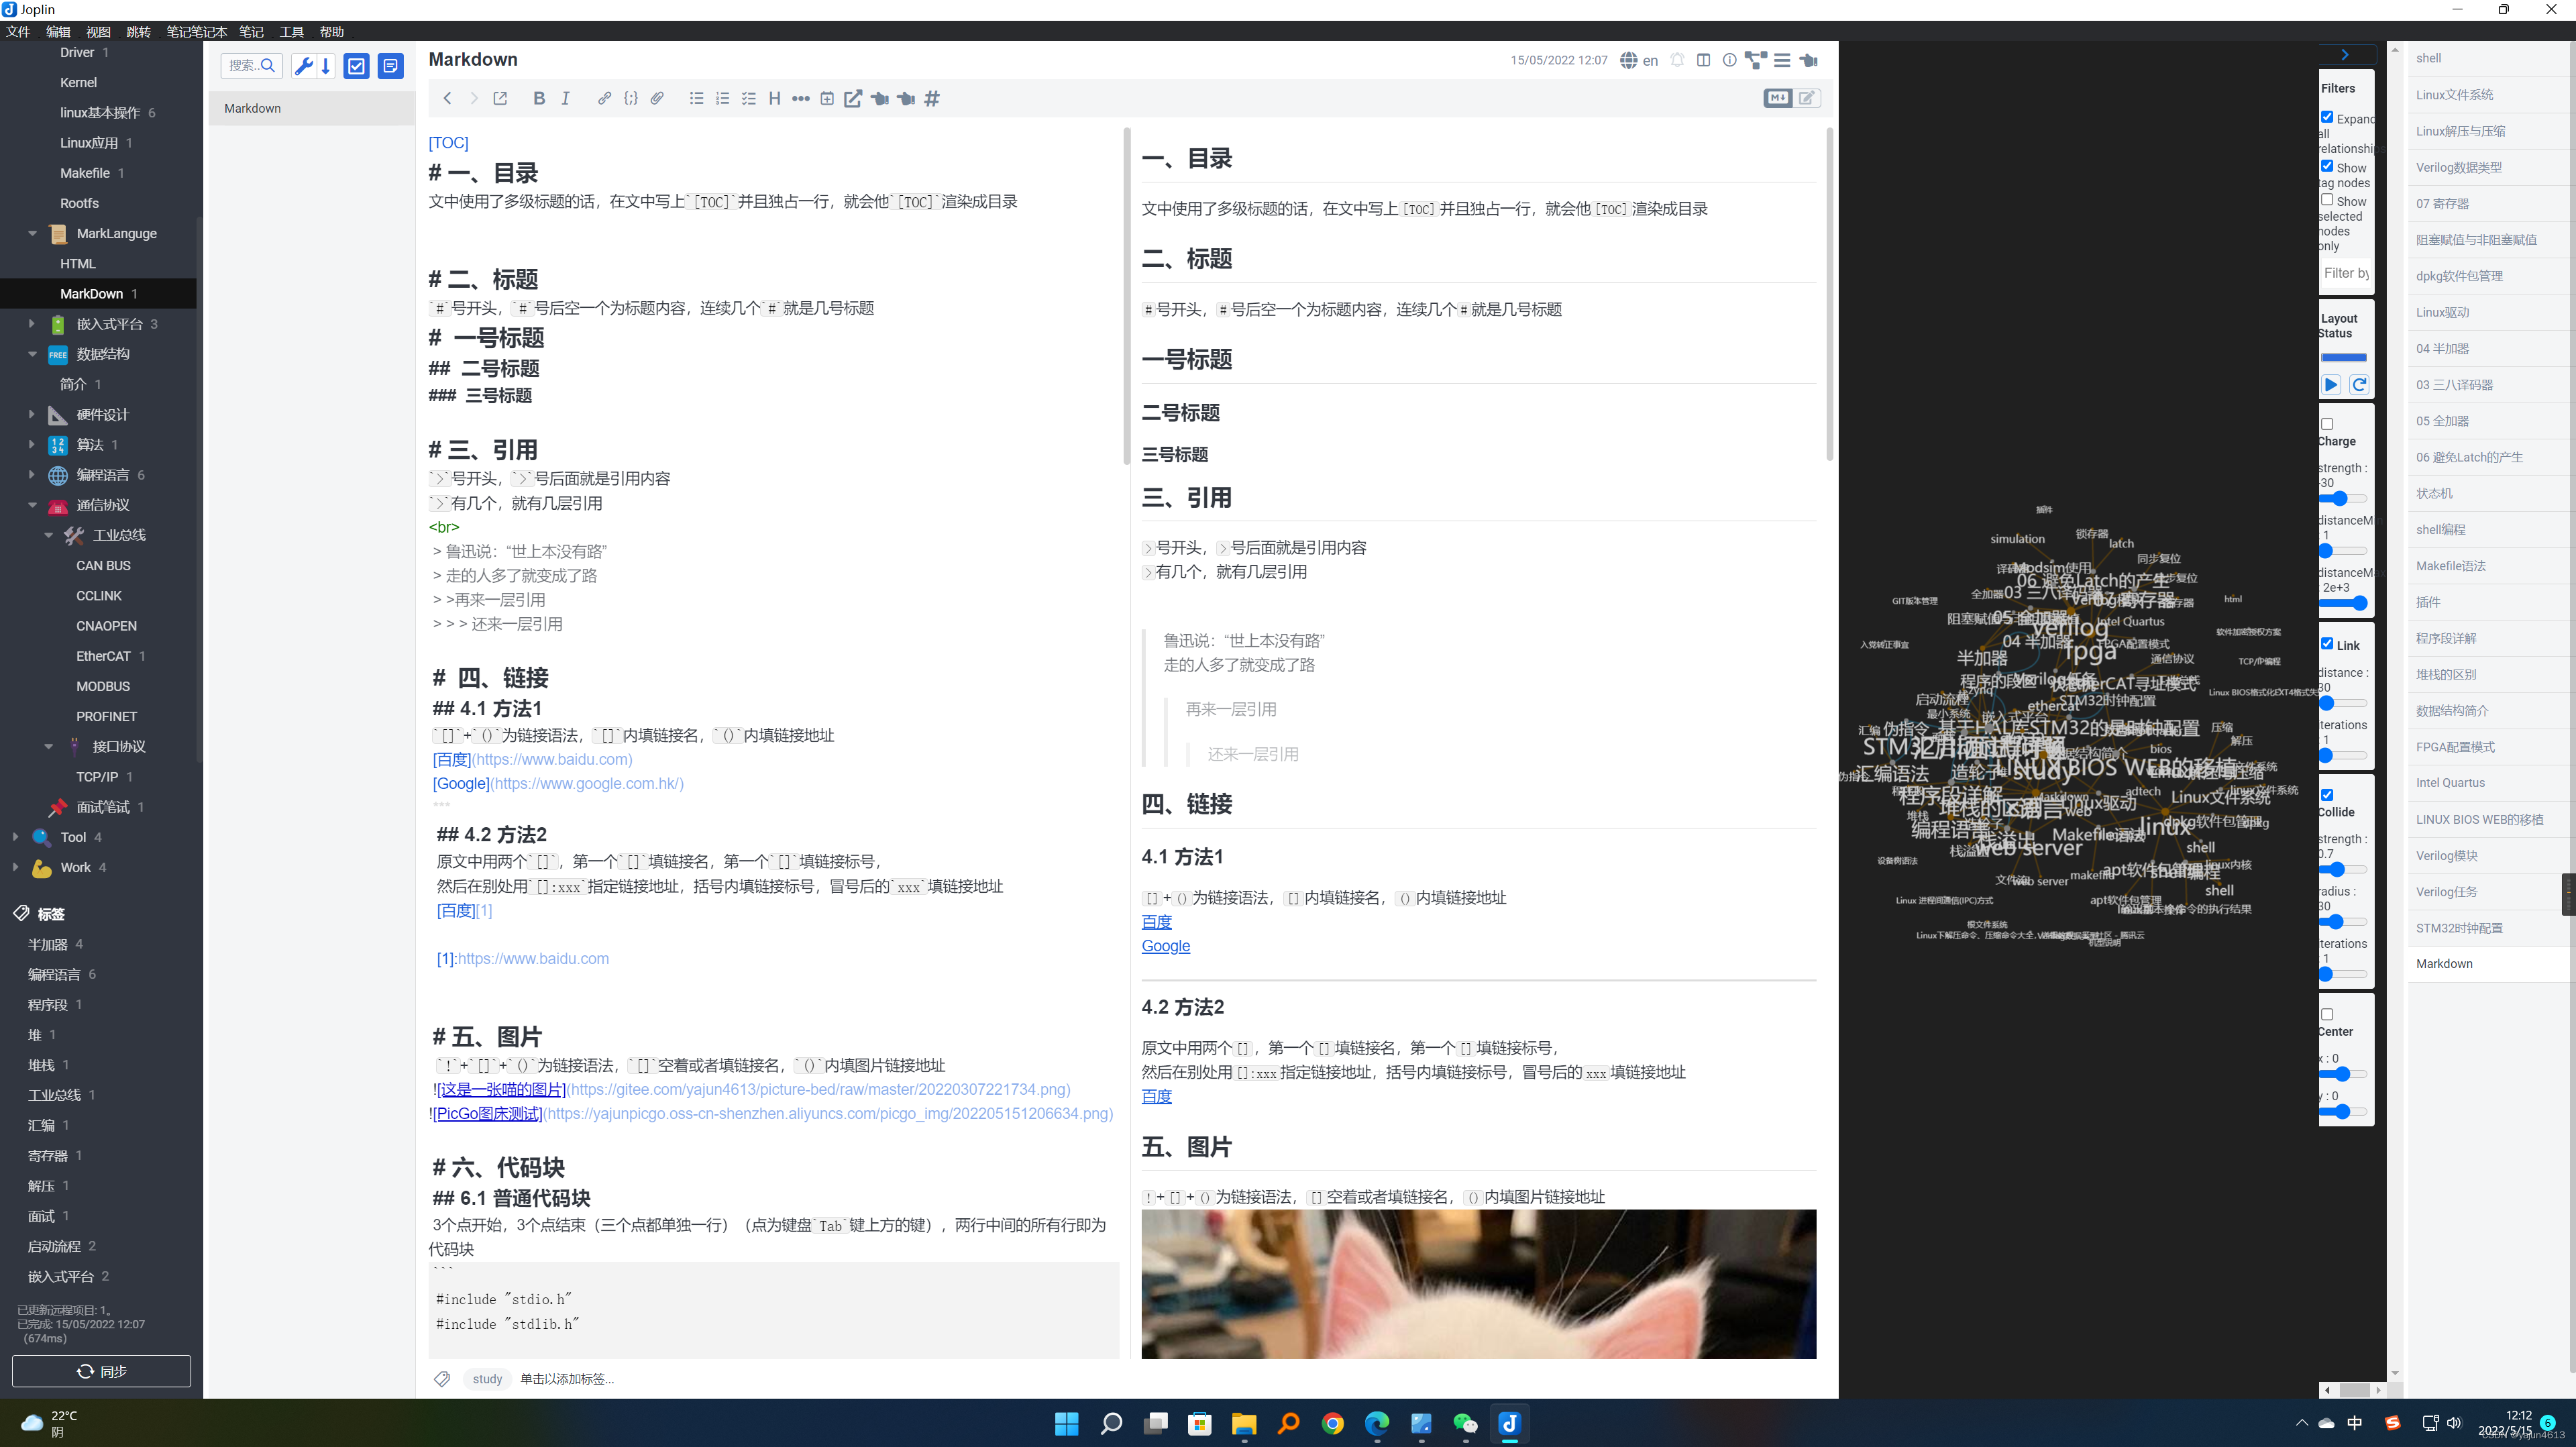Insert a code block with braces icon
The height and width of the screenshot is (1447, 2576).
click(630, 98)
